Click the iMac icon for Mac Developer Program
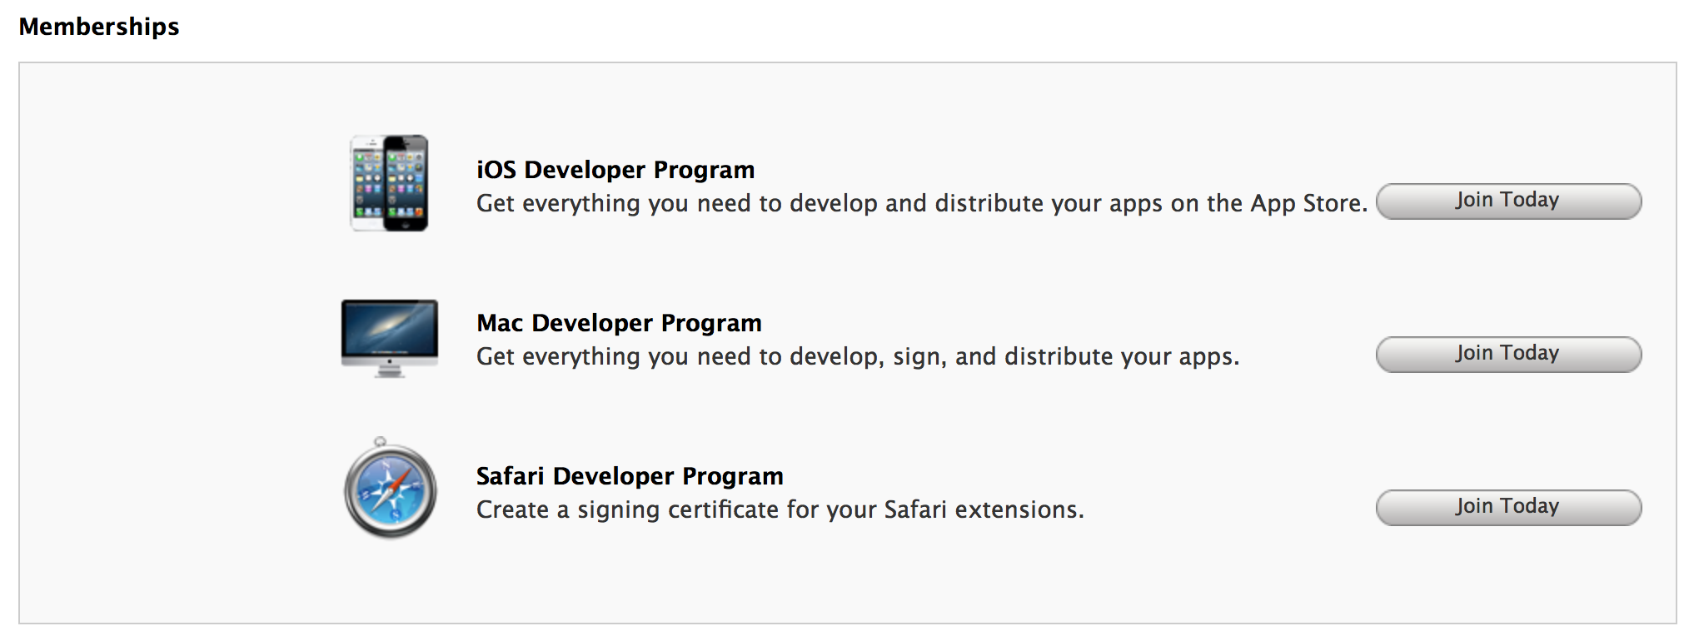This screenshot has width=1694, height=641. [390, 339]
